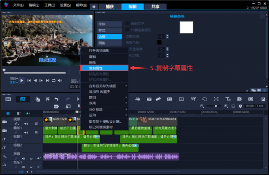Open the Auto Music tool
Screen dimensions: 269x175
(149, 99)
